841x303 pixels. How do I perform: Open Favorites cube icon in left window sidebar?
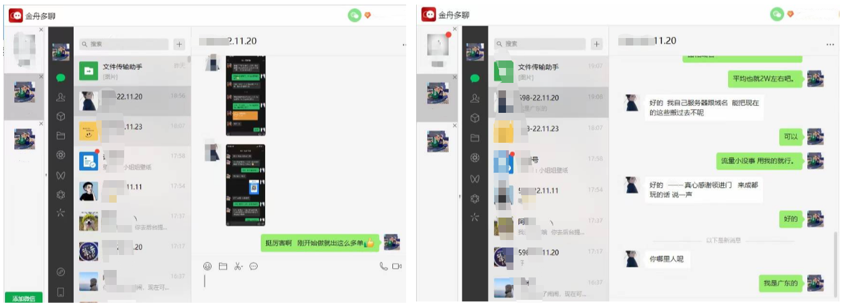click(61, 116)
